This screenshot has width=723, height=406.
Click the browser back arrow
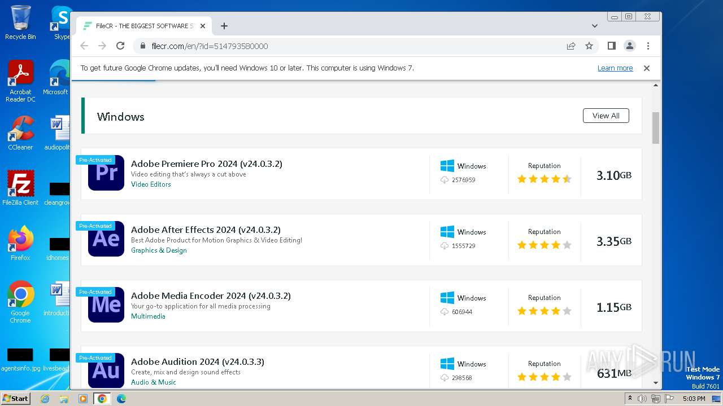84,46
